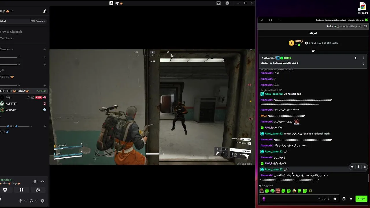The width and height of the screenshot is (370, 208).
Task: Click BotRix username in pinned message
Action: (288, 58)
